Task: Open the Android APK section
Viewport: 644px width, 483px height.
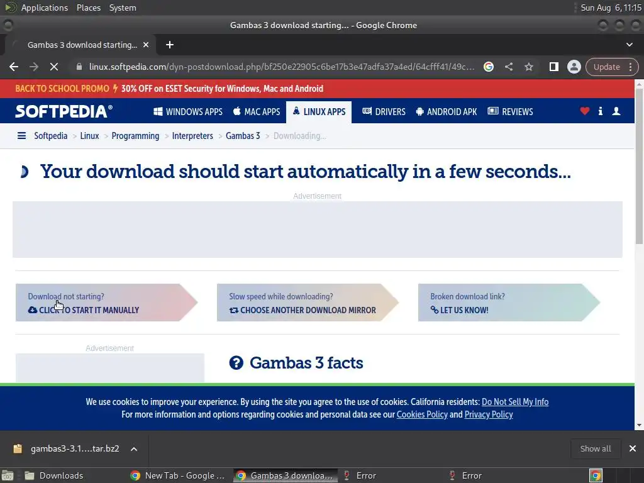Action: (446, 112)
